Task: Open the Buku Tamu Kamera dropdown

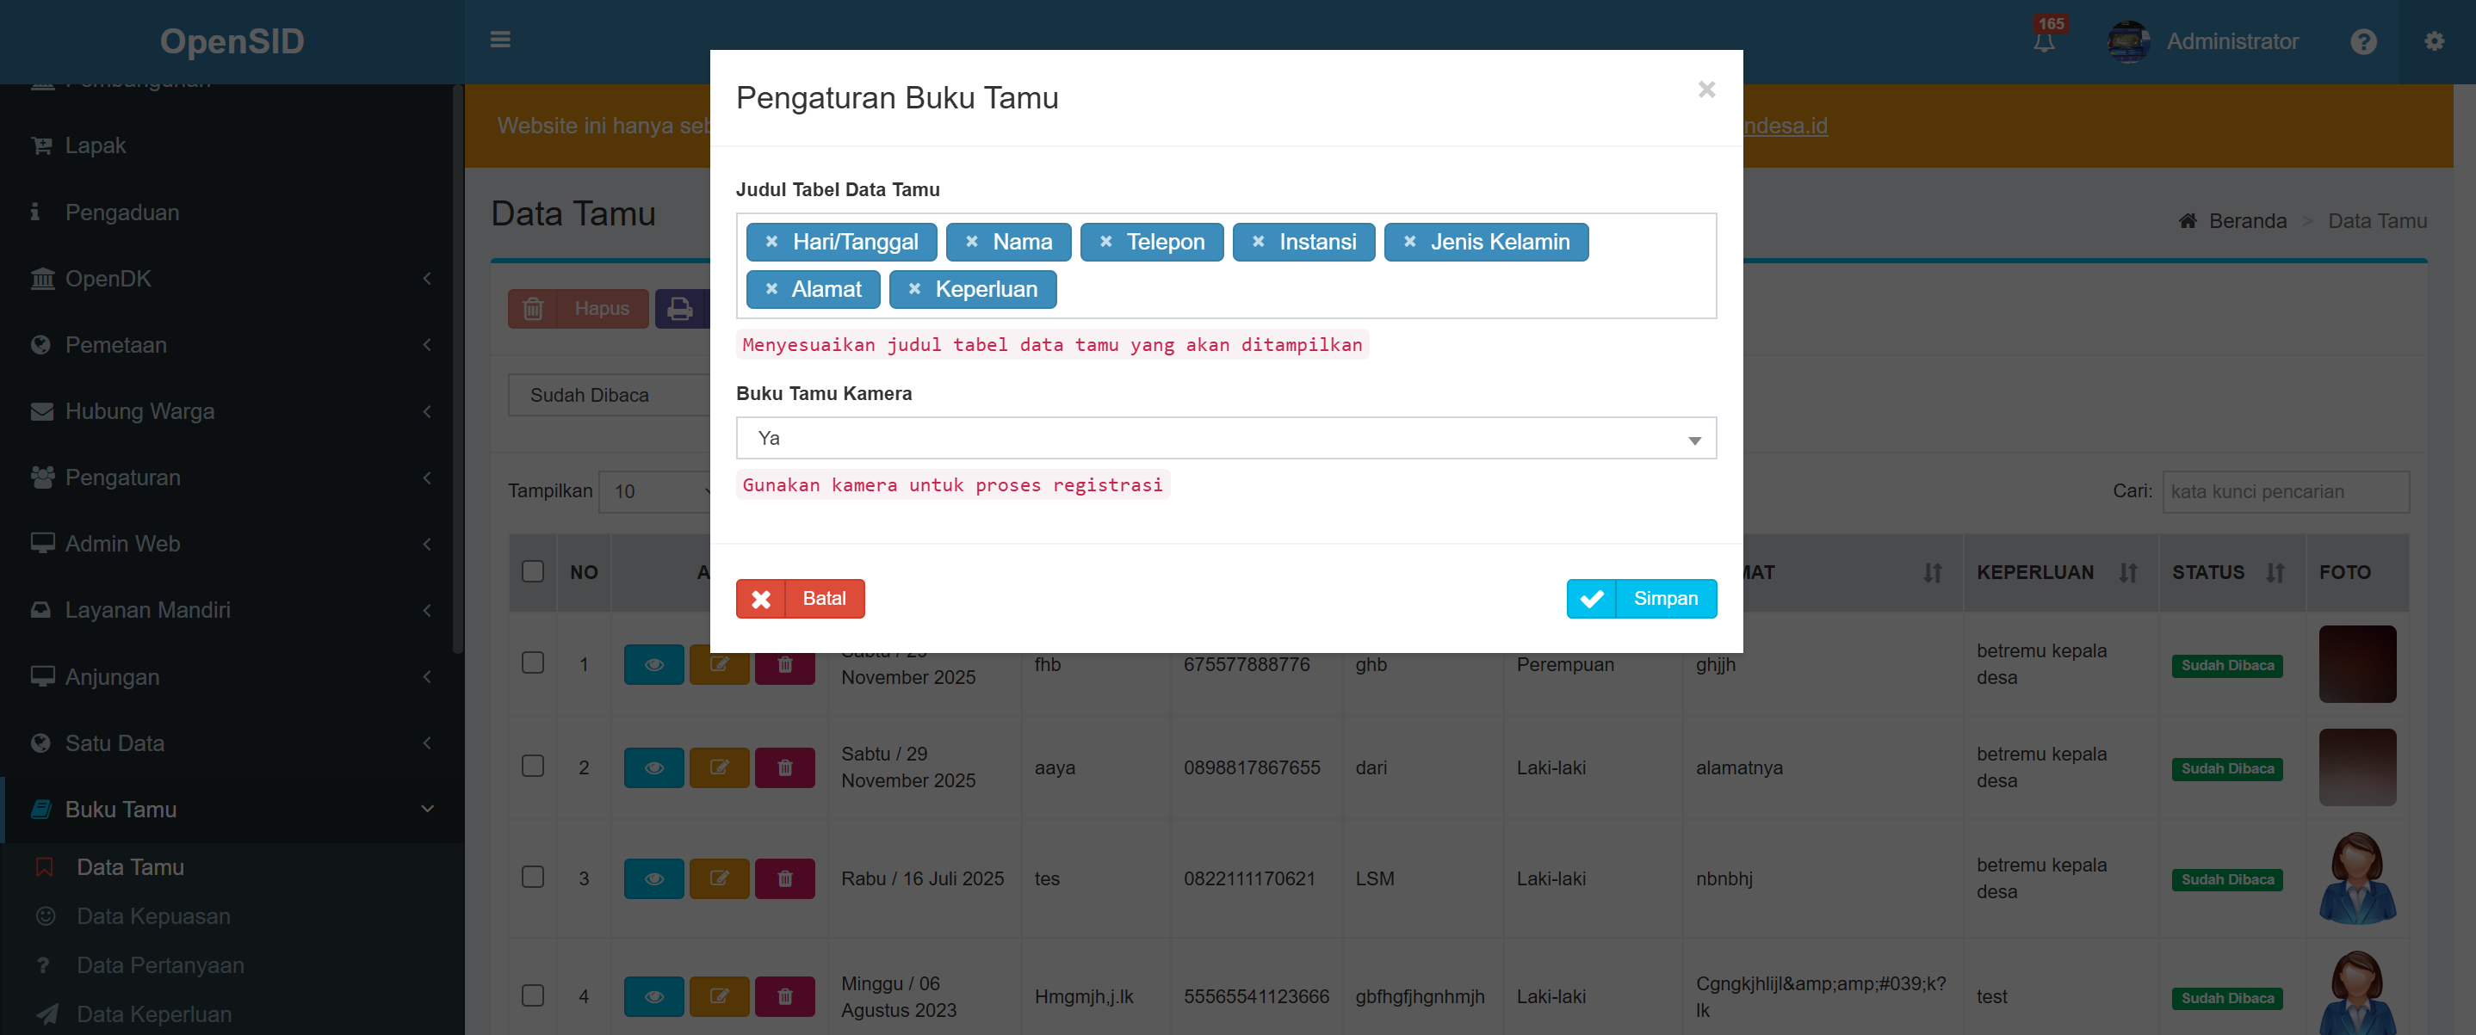Action: tap(1225, 438)
